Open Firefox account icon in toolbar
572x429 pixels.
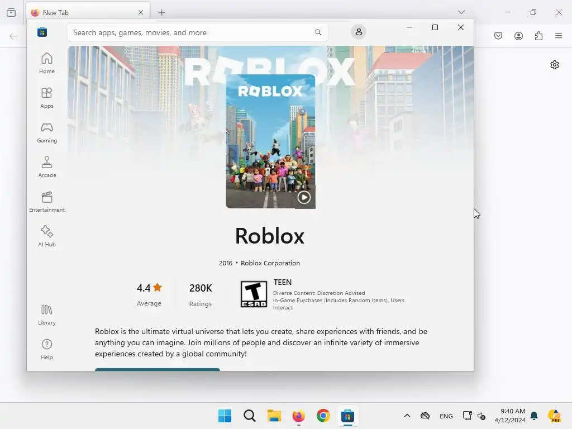click(x=518, y=36)
